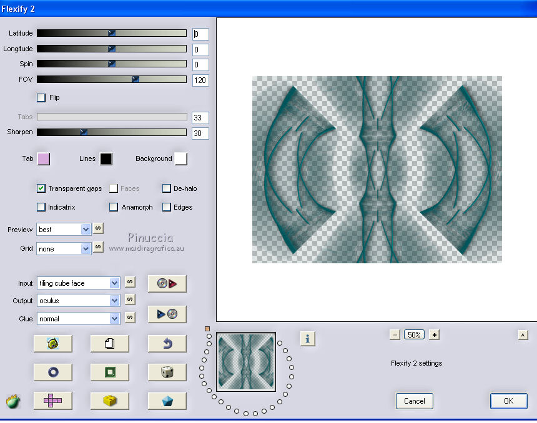Screen dimensions: 537x423
Task: Click the S button beside Input
Action: (x=130, y=282)
